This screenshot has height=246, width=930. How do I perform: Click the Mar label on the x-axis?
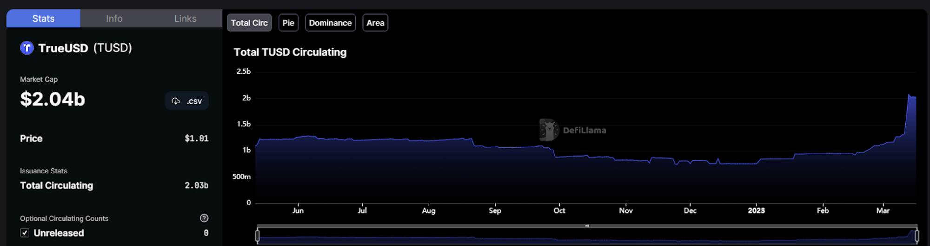pos(883,210)
